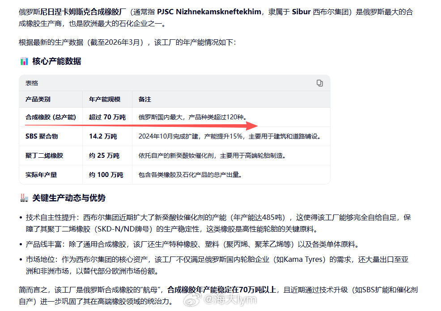Click the 产品线丰富 bullet point

(193, 244)
